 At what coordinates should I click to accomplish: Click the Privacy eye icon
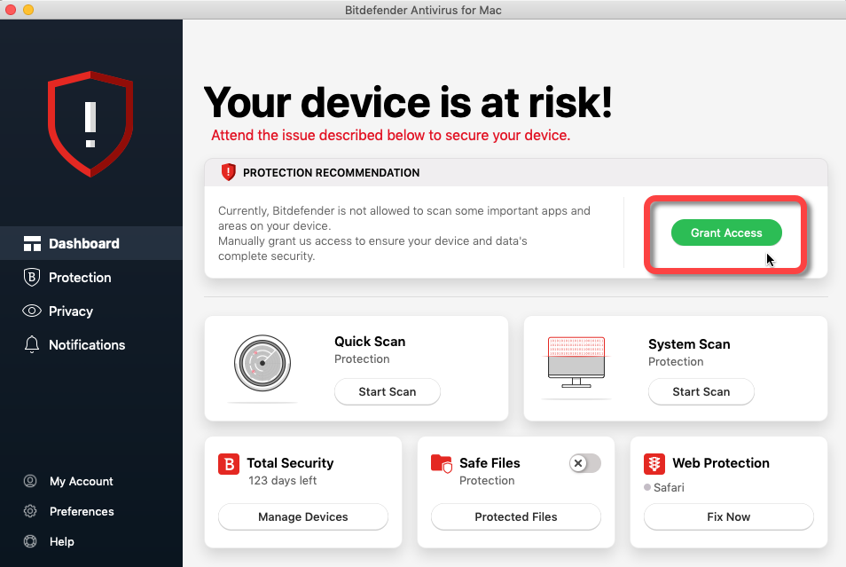click(32, 311)
